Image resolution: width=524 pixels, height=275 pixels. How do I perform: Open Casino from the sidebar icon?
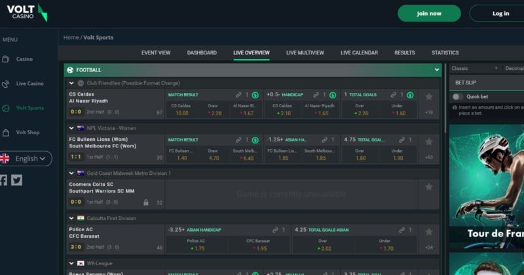pos(6,59)
